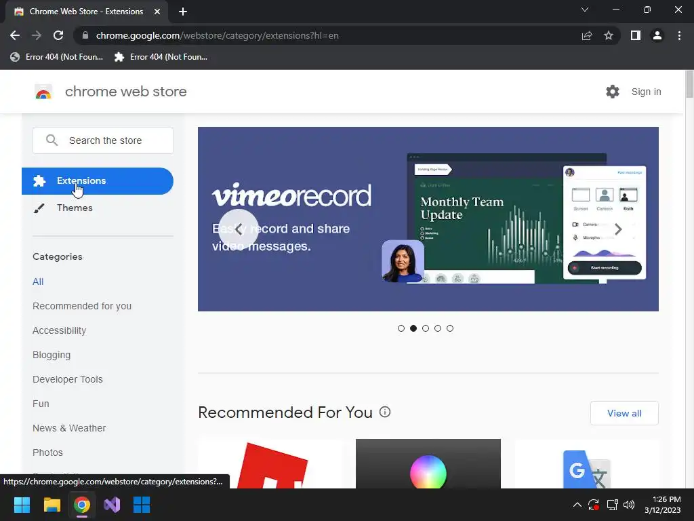The image size is (694, 521).
Task: Open the Google Translate extension card
Action: (586, 464)
